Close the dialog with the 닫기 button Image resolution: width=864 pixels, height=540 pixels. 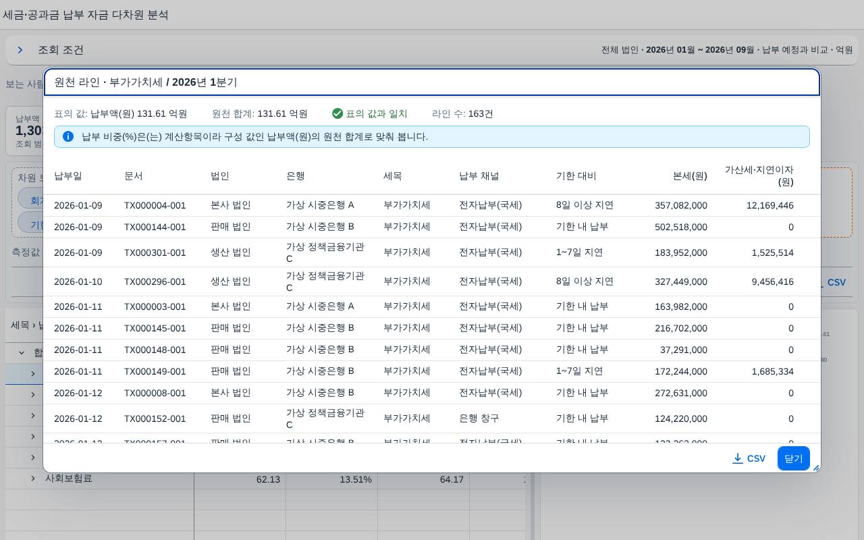(x=794, y=458)
